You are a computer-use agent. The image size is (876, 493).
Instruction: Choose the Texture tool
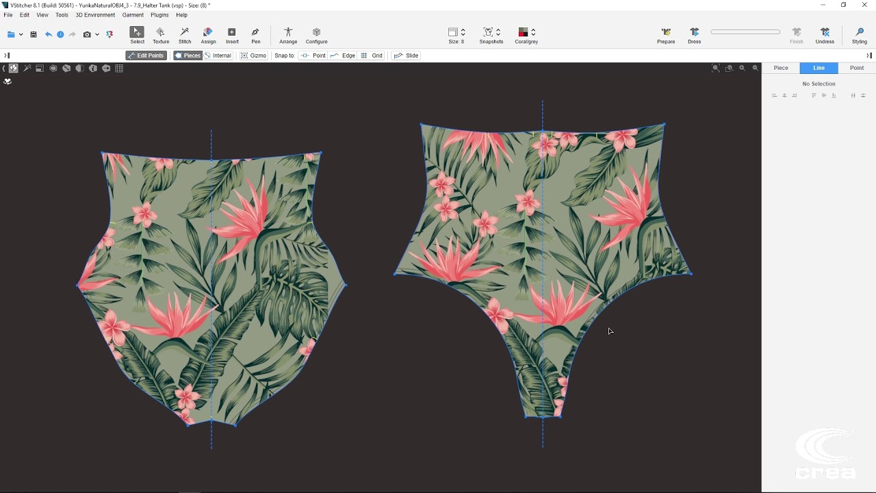click(x=161, y=36)
